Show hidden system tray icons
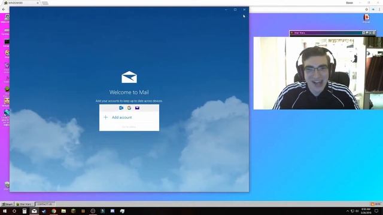The height and width of the screenshot is (215, 383). click(348, 211)
